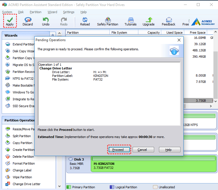
Task: Sort by the File System column
Action: click(124, 33)
